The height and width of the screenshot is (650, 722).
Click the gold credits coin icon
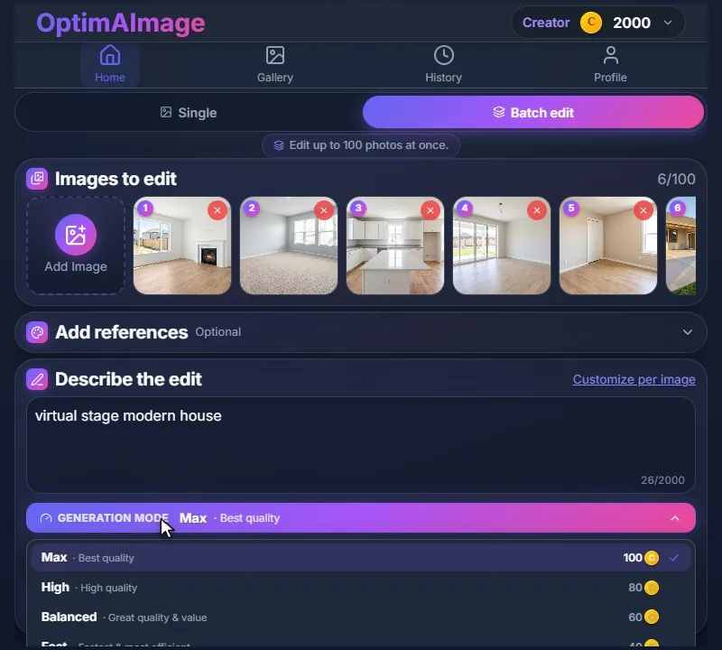point(591,23)
